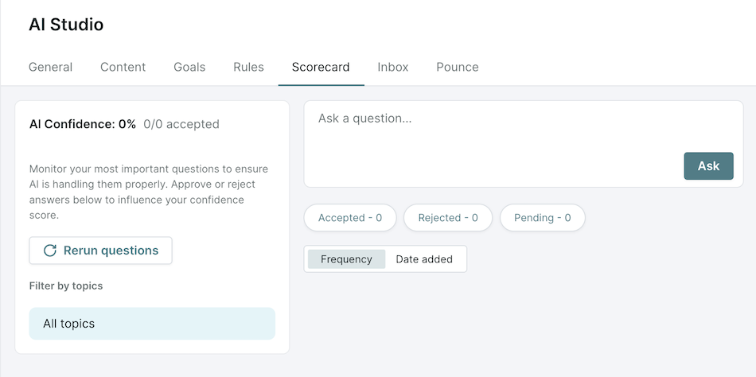Go to the Goals tab
Image resolution: width=756 pixels, height=377 pixels.
tap(189, 67)
